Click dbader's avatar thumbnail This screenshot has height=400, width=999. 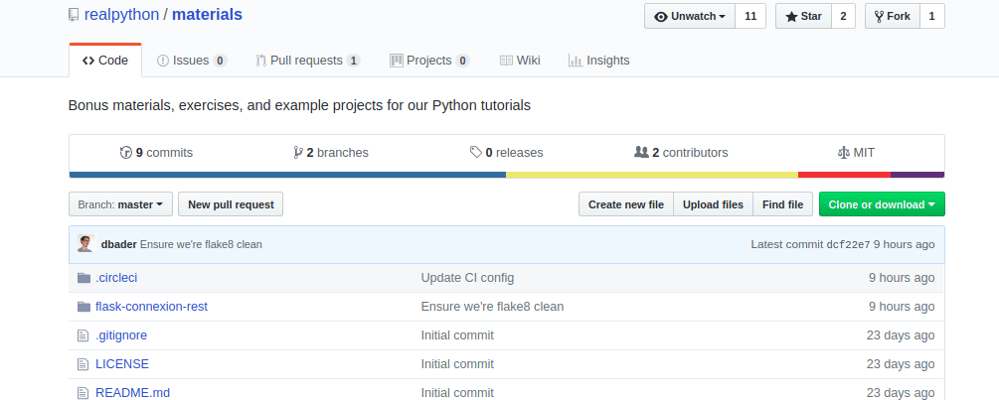86,243
